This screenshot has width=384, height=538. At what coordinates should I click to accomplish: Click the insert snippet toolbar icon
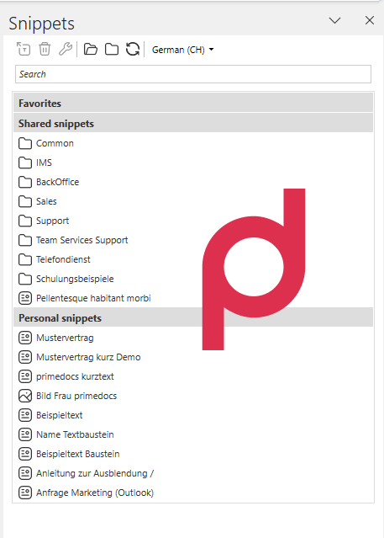pos(24,49)
